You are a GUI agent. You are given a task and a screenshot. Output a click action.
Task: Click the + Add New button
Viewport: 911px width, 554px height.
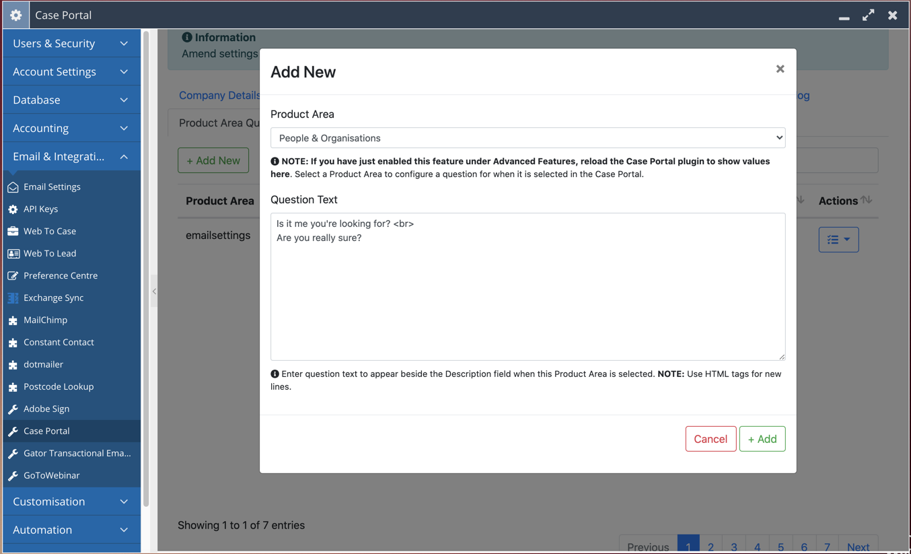pyautogui.click(x=213, y=160)
